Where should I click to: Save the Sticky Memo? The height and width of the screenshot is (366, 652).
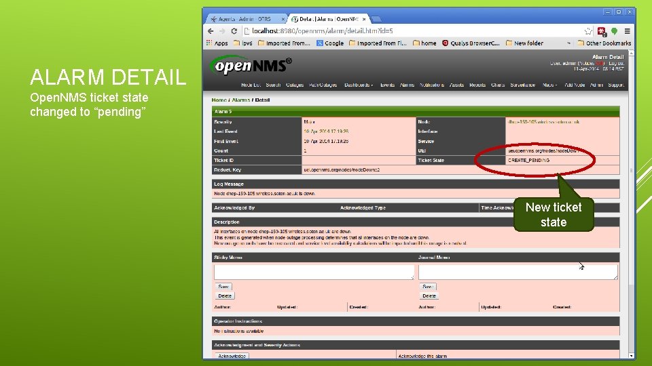223,287
